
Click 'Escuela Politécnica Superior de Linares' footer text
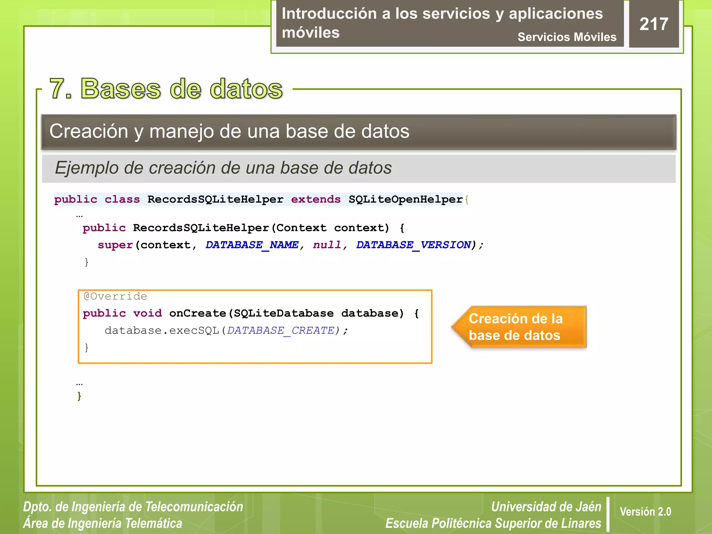493,523
